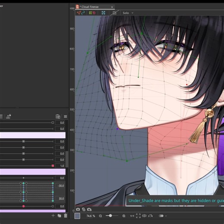Select the red point on the cheek mesh
The width and height of the screenshot is (224, 224).
tap(187, 85)
